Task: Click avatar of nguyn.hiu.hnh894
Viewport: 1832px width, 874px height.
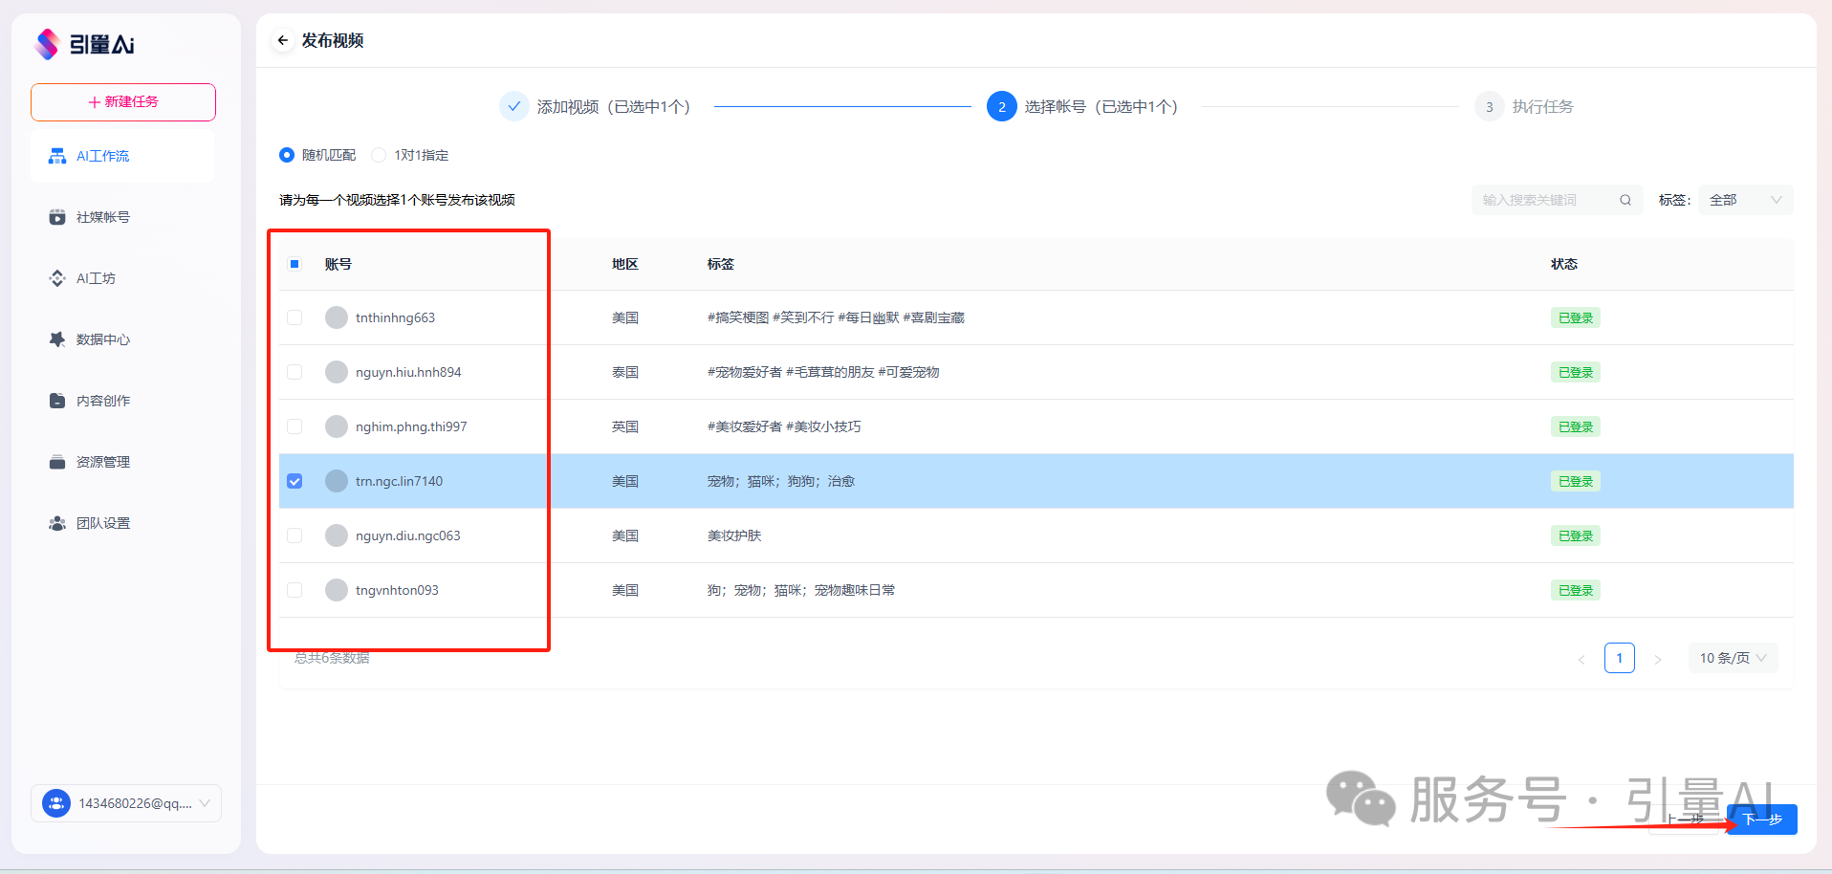Action: point(337,372)
